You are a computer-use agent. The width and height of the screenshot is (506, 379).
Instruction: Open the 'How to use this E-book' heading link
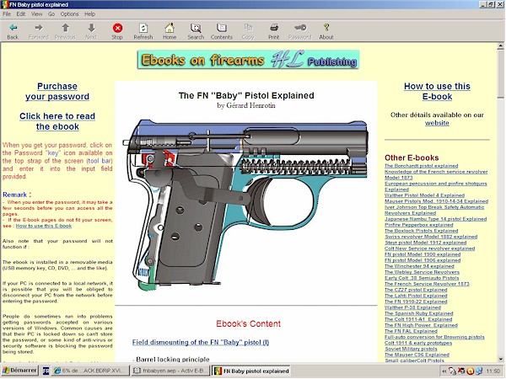(x=437, y=91)
